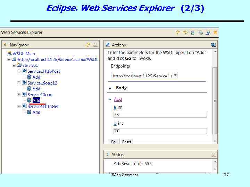Click the 'a' parameter link
This screenshot has width=250, height=187.
tap(115, 107)
